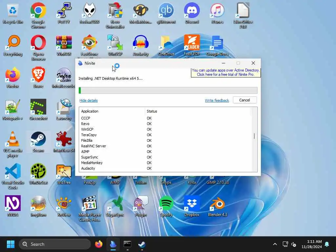Click the Ninite Pro free trial banner

[226, 73]
